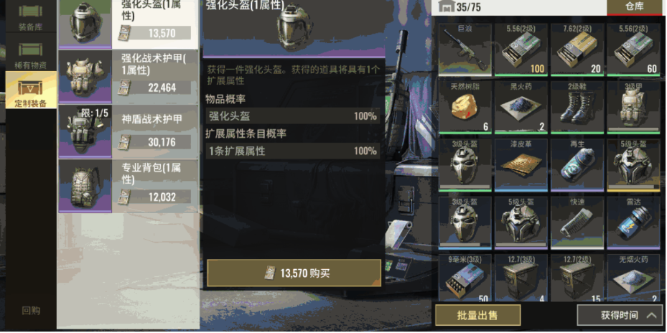Buy the helmet with the 13,570 购买 button
The image size is (667, 333).
point(294,273)
